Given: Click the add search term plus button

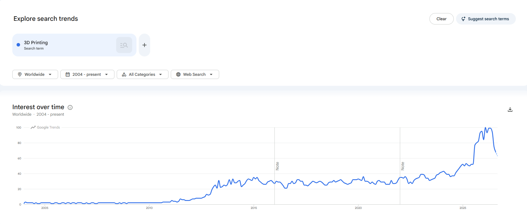Looking at the screenshot, I should [144, 45].
